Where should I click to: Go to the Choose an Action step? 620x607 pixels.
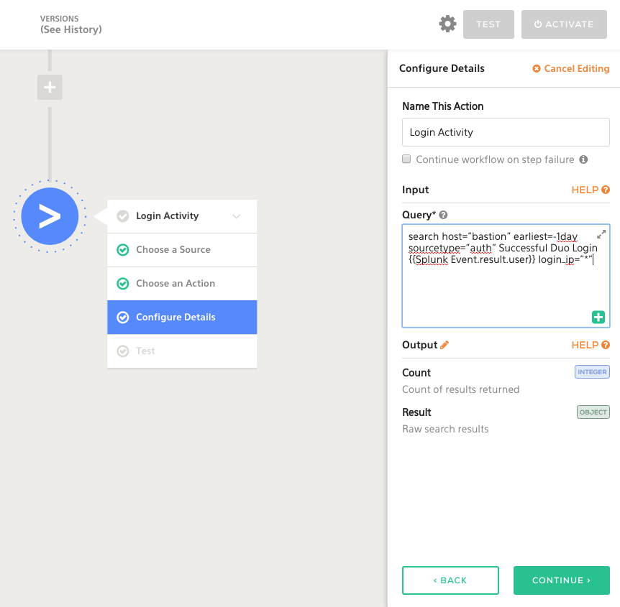point(175,284)
